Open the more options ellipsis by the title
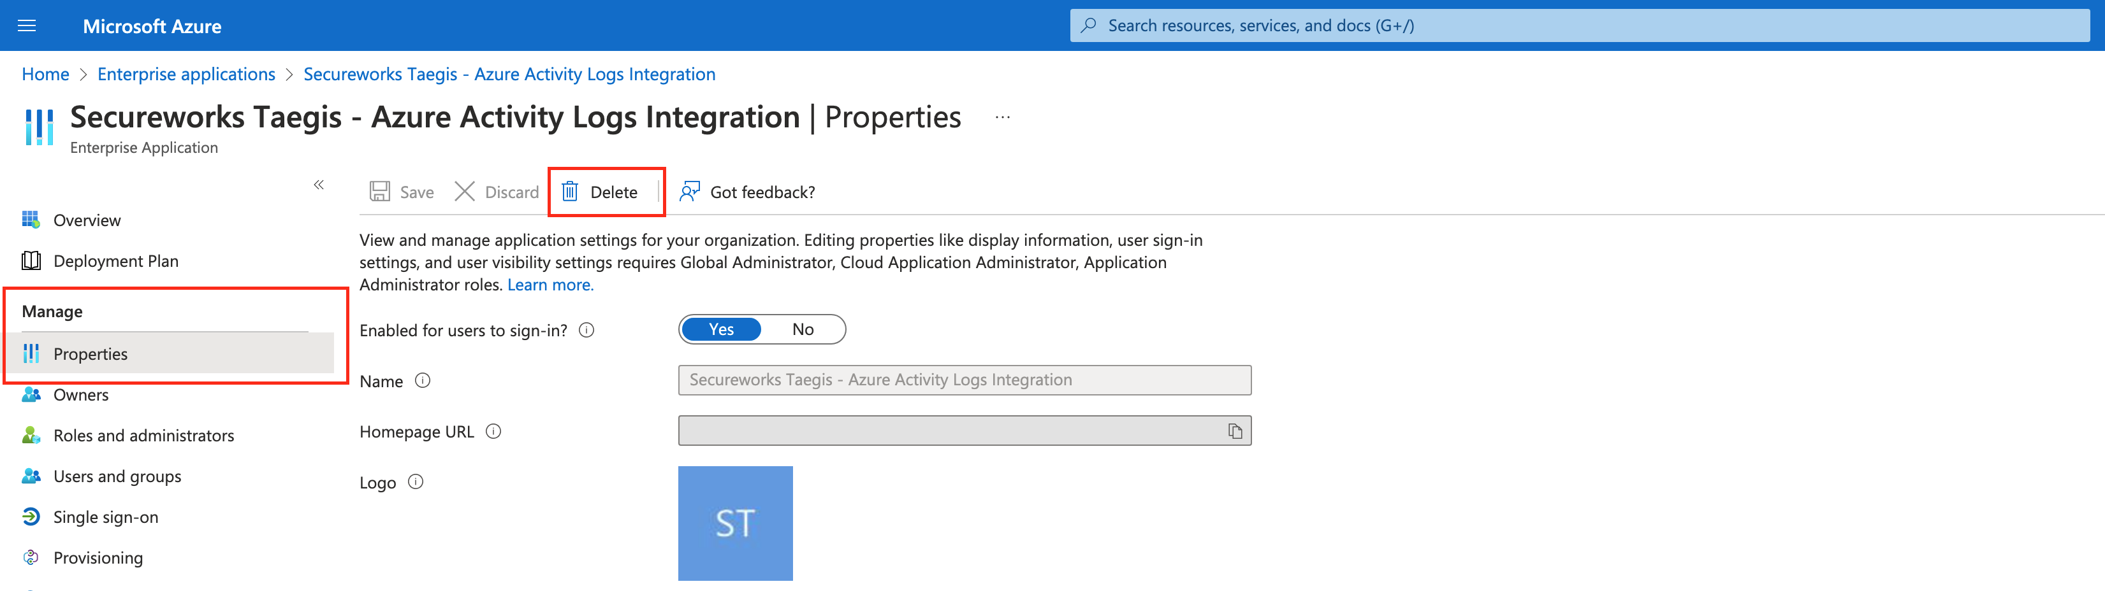The height and width of the screenshot is (591, 2105). [1003, 118]
